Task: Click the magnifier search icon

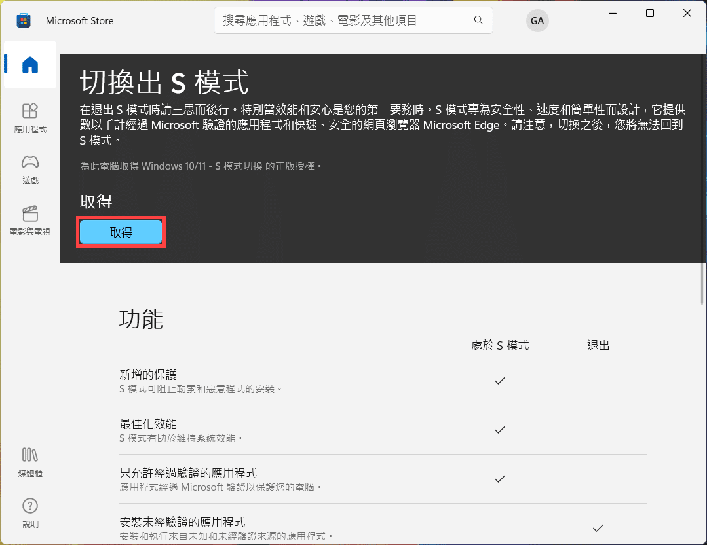Action: 479,20
